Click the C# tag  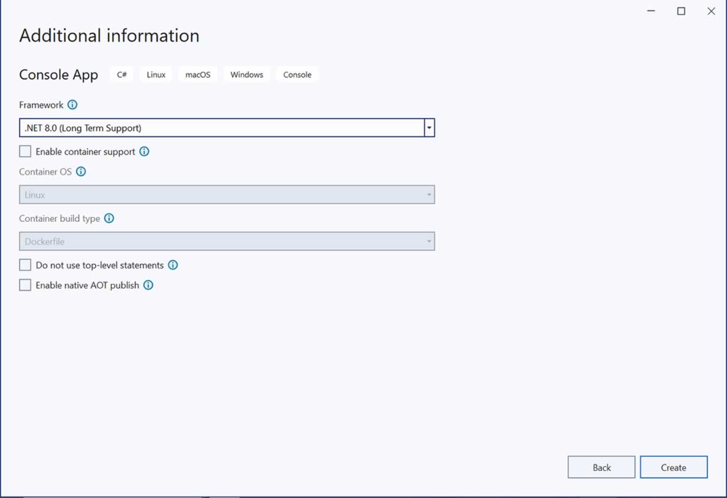[x=122, y=75]
